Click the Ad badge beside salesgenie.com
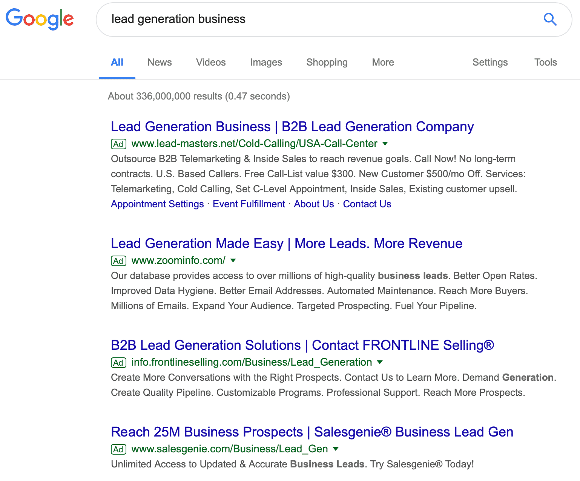The height and width of the screenshot is (481, 580). coord(118,449)
